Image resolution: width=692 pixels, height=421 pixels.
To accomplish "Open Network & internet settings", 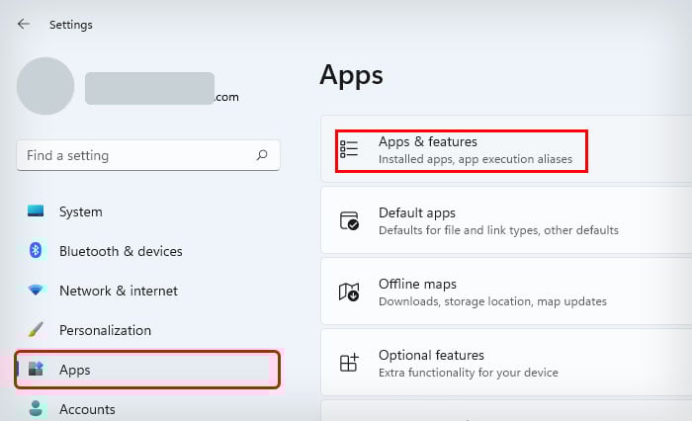I will click(119, 291).
